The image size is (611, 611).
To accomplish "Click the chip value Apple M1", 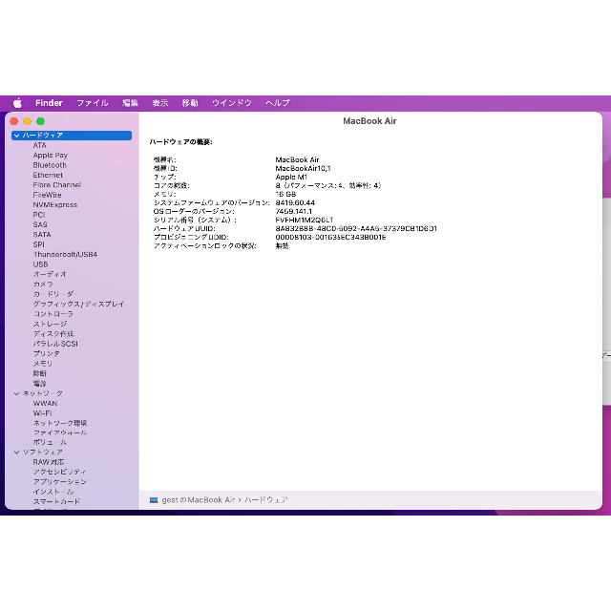I will point(291,178).
